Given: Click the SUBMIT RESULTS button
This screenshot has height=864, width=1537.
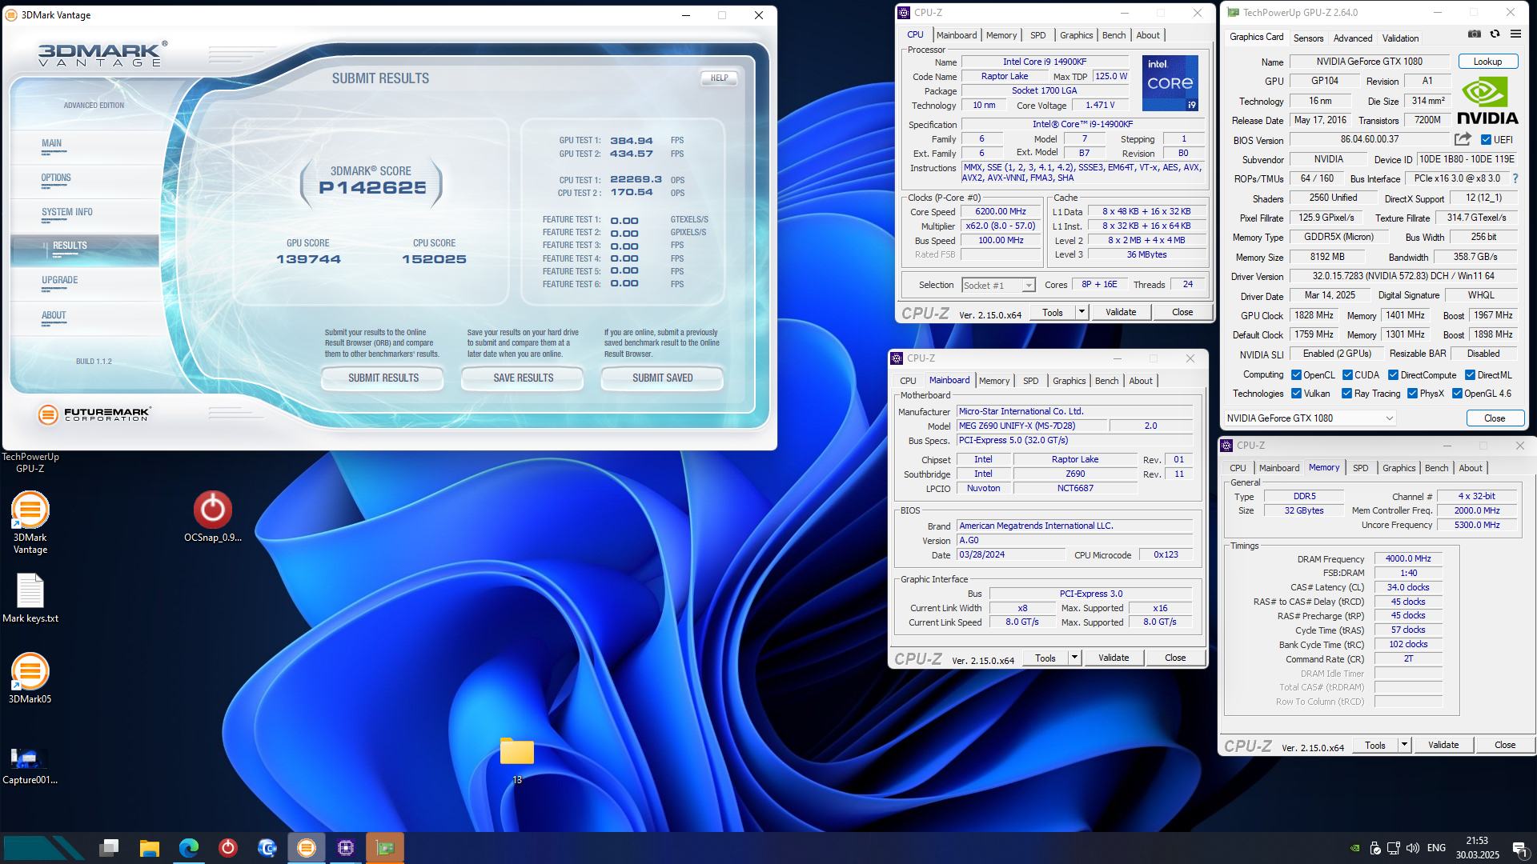Looking at the screenshot, I should click(383, 378).
